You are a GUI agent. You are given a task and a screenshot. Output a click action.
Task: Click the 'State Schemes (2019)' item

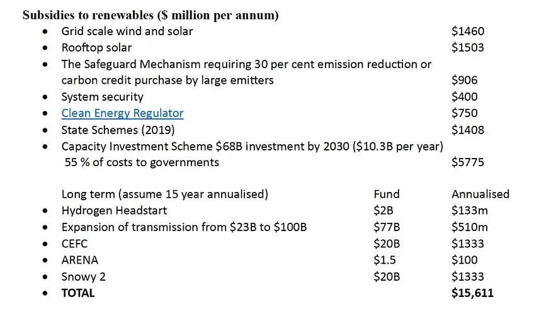pos(118,130)
